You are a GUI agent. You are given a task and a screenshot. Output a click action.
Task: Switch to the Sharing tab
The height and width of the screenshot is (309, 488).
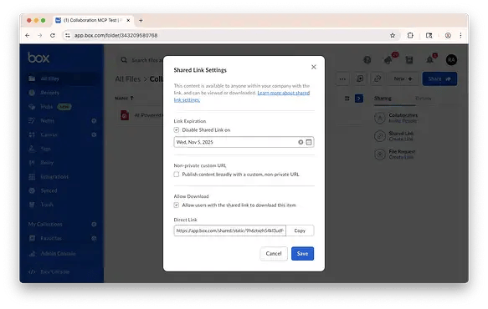click(383, 99)
